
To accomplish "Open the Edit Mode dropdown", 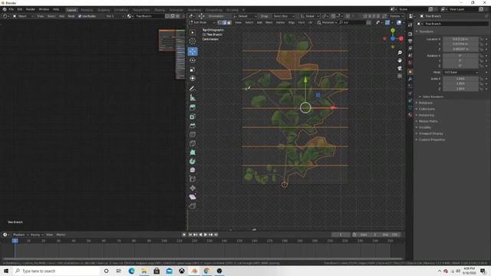I will (x=202, y=22).
